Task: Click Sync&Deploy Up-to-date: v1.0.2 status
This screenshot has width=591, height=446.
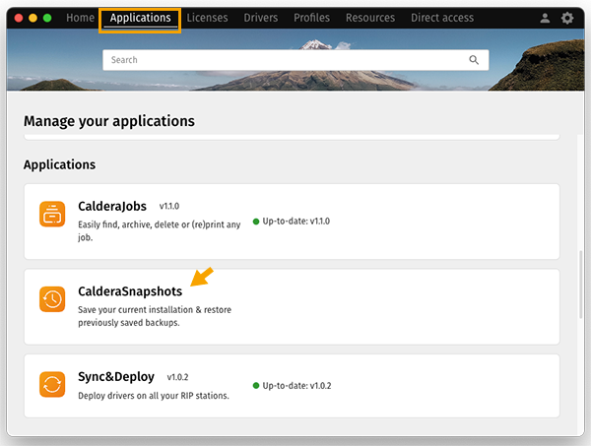Action: tap(293, 386)
